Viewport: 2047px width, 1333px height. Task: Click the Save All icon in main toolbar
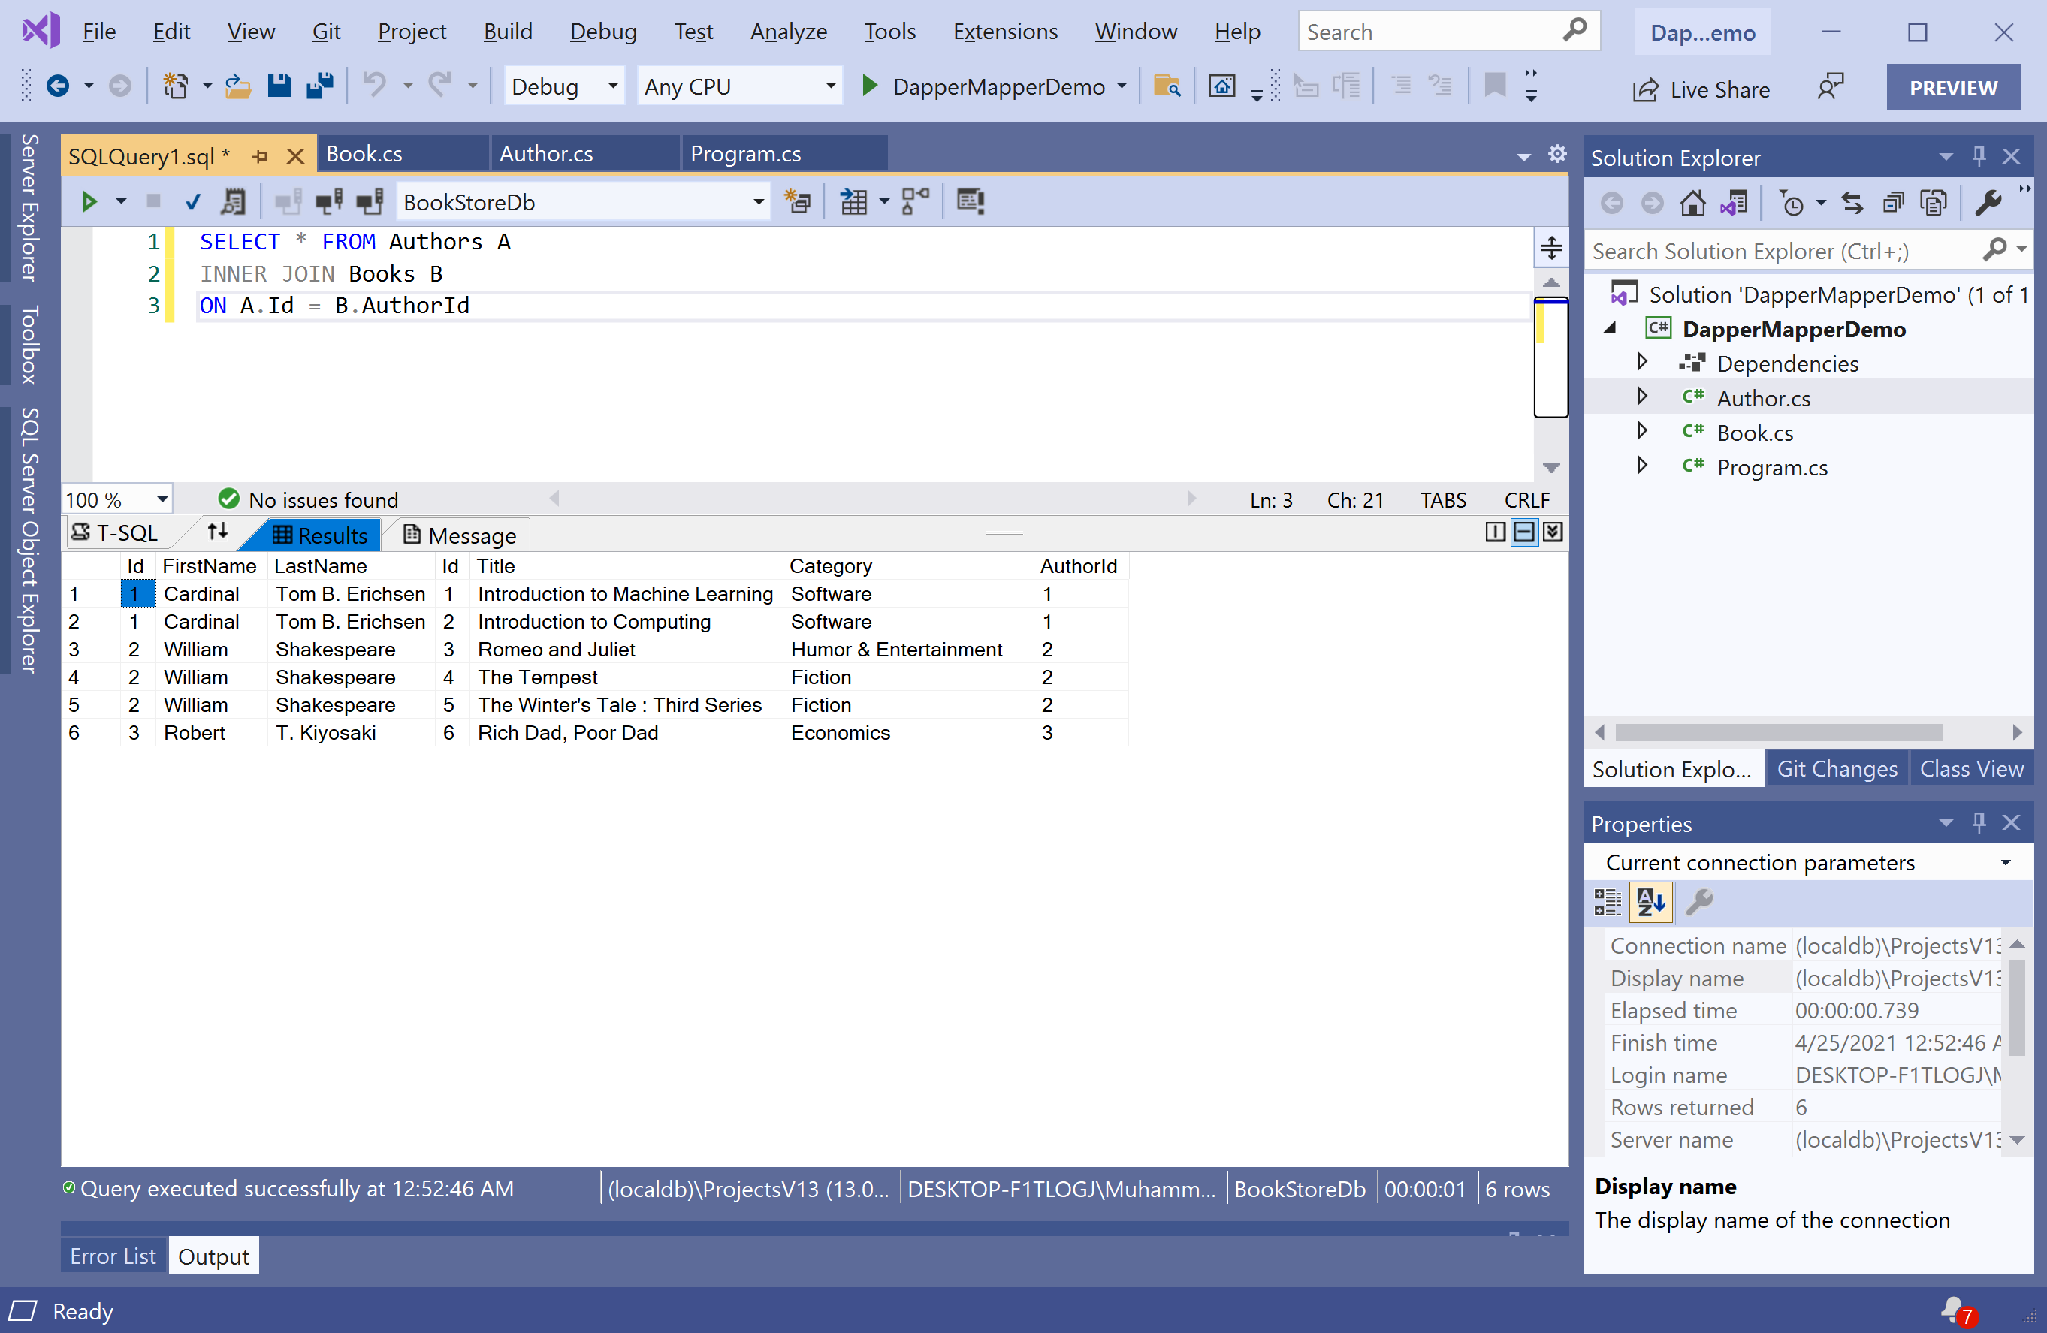[x=321, y=86]
